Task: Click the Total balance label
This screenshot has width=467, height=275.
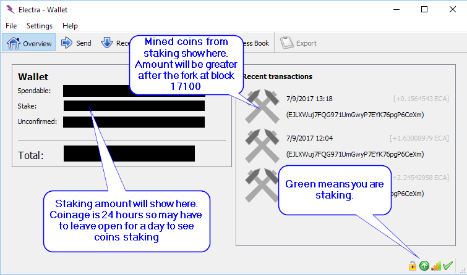Action: 31,155
